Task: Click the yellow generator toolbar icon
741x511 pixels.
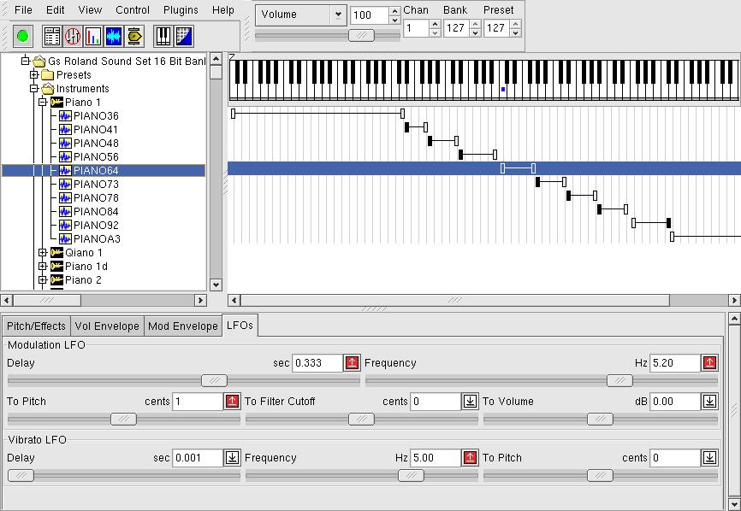Action: pyautogui.click(x=134, y=36)
